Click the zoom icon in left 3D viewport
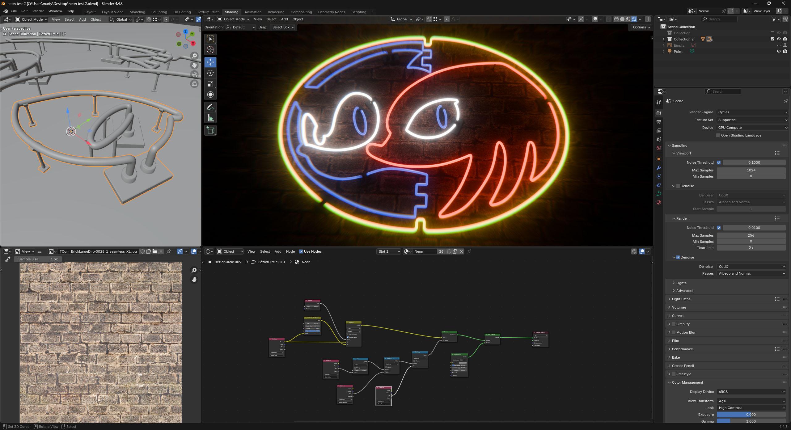791x430 pixels. (x=194, y=56)
